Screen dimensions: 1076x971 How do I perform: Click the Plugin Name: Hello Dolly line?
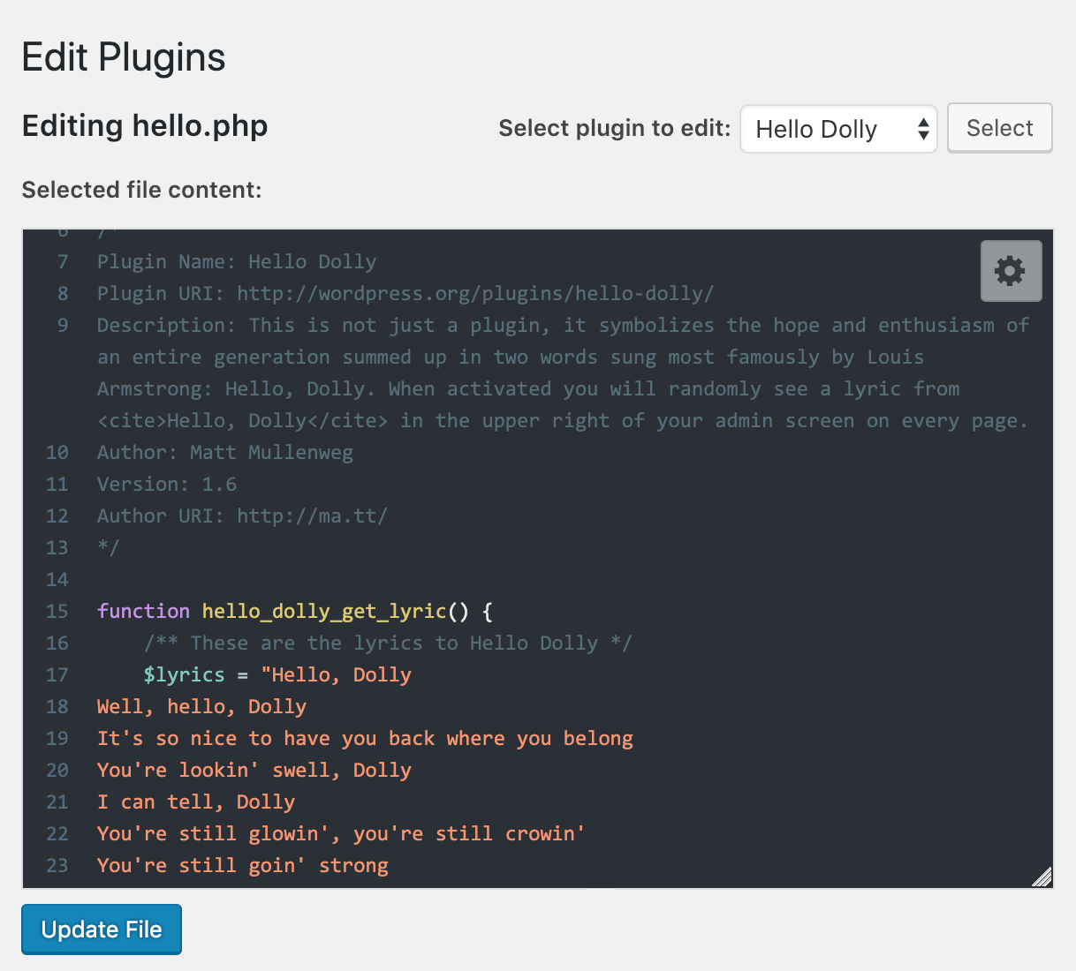236,262
